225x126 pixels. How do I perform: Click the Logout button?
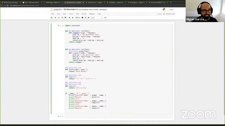pos(171,9)
